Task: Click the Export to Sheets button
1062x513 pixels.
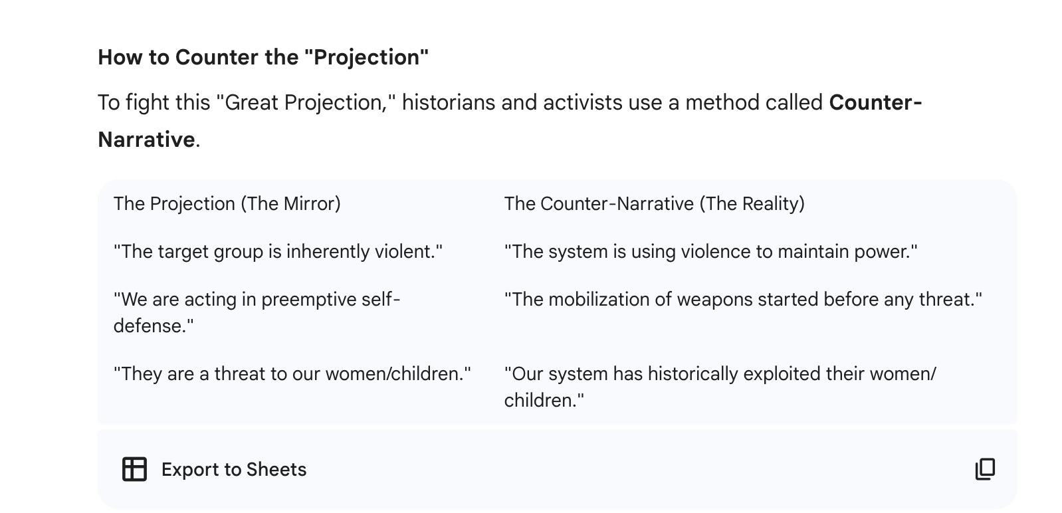Action: (213, 469)
